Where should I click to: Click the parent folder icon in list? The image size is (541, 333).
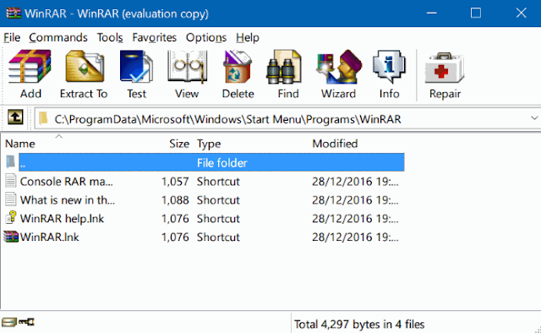(11, 161)
